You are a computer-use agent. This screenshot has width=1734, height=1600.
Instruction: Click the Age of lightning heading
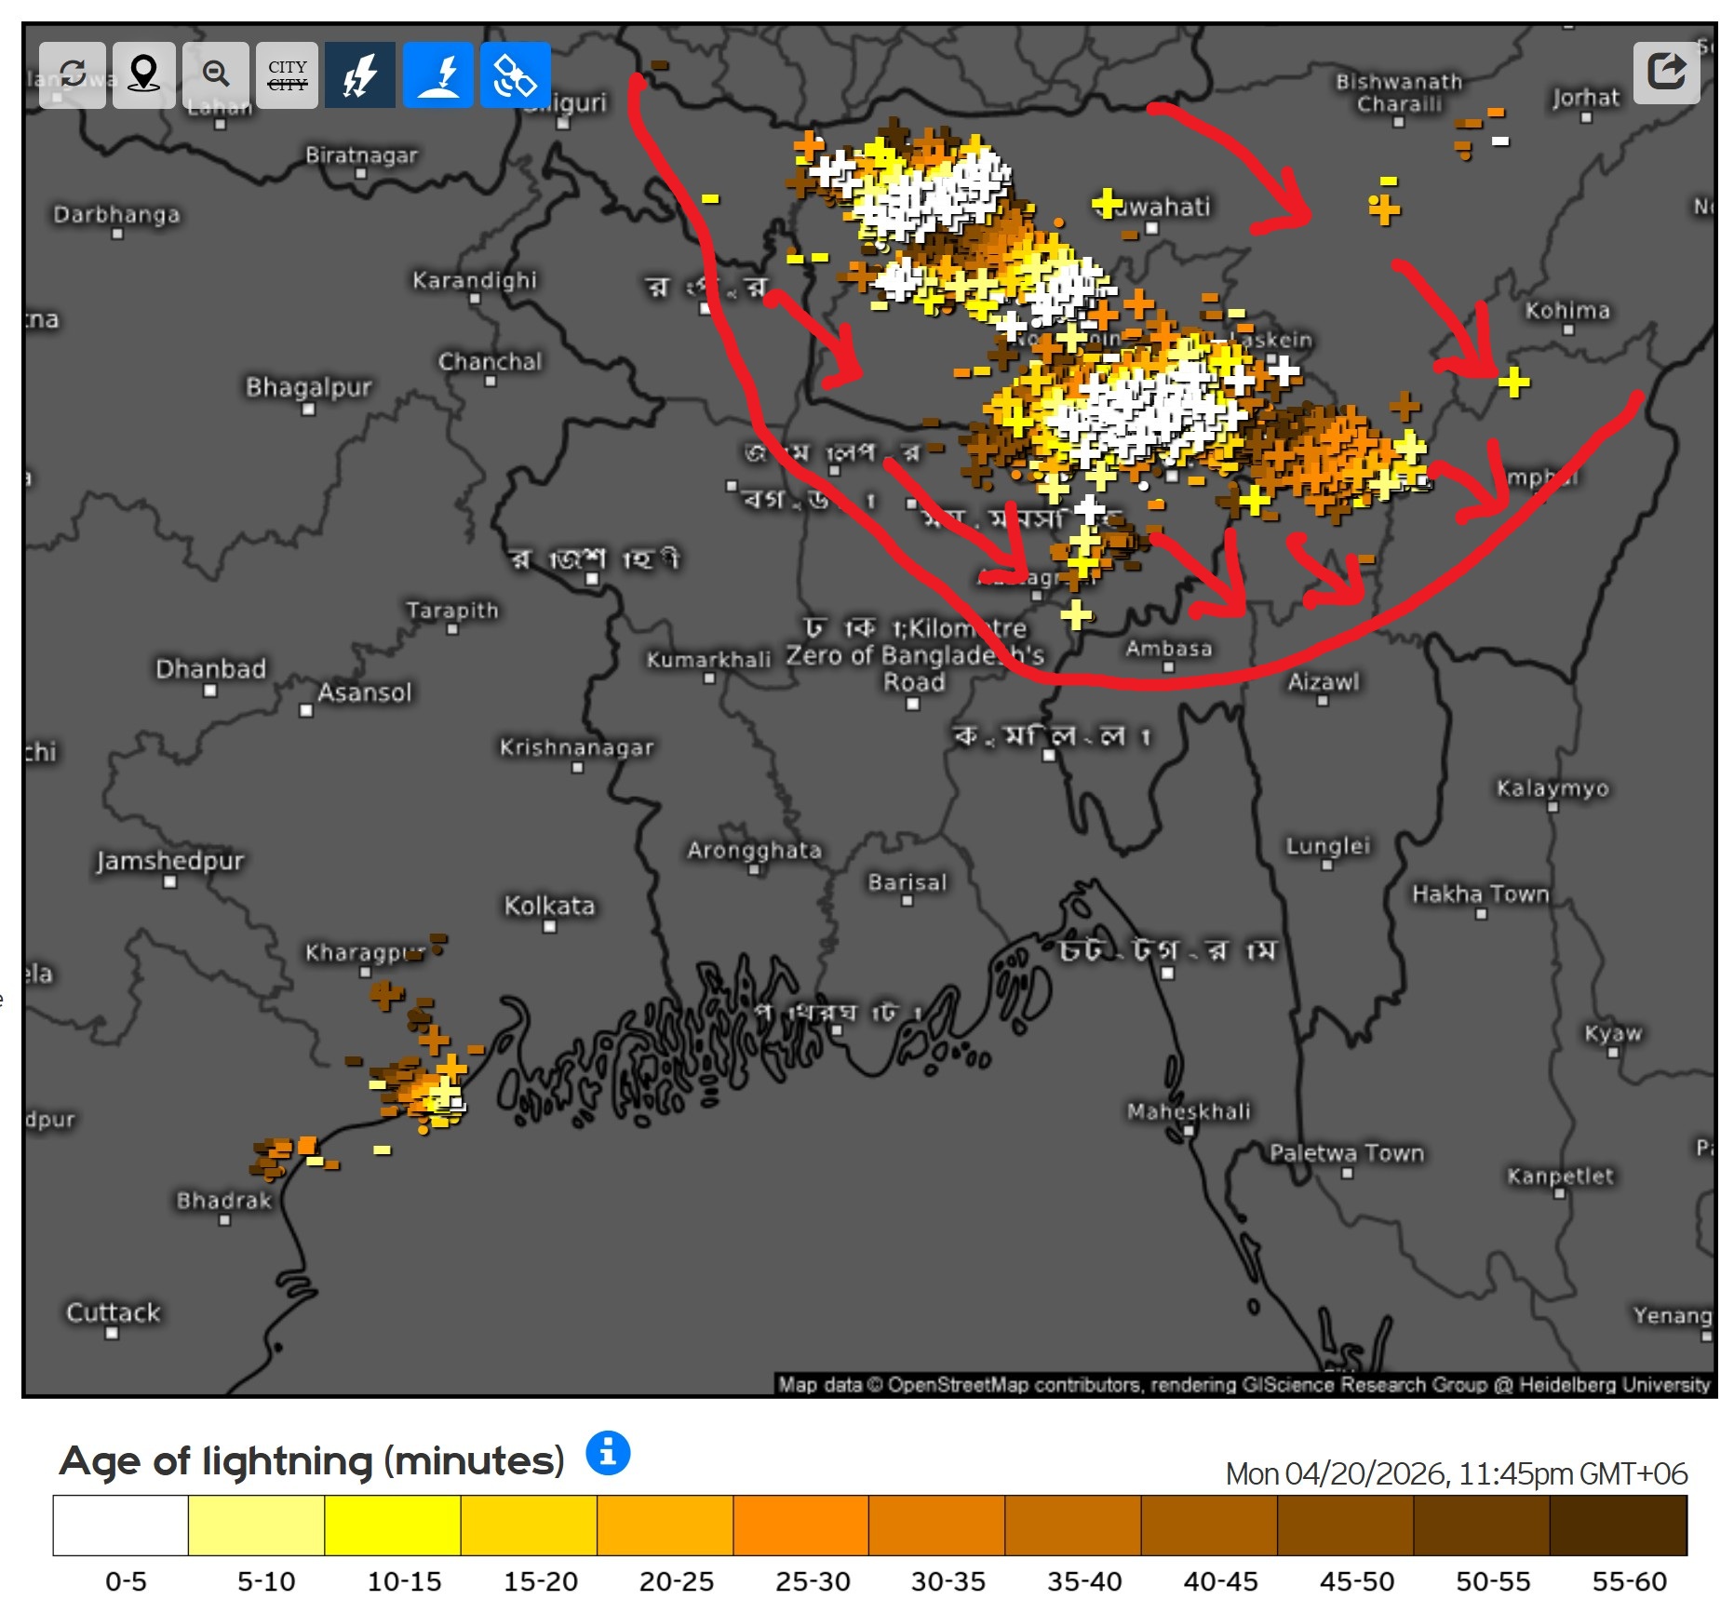(312, 1460)
